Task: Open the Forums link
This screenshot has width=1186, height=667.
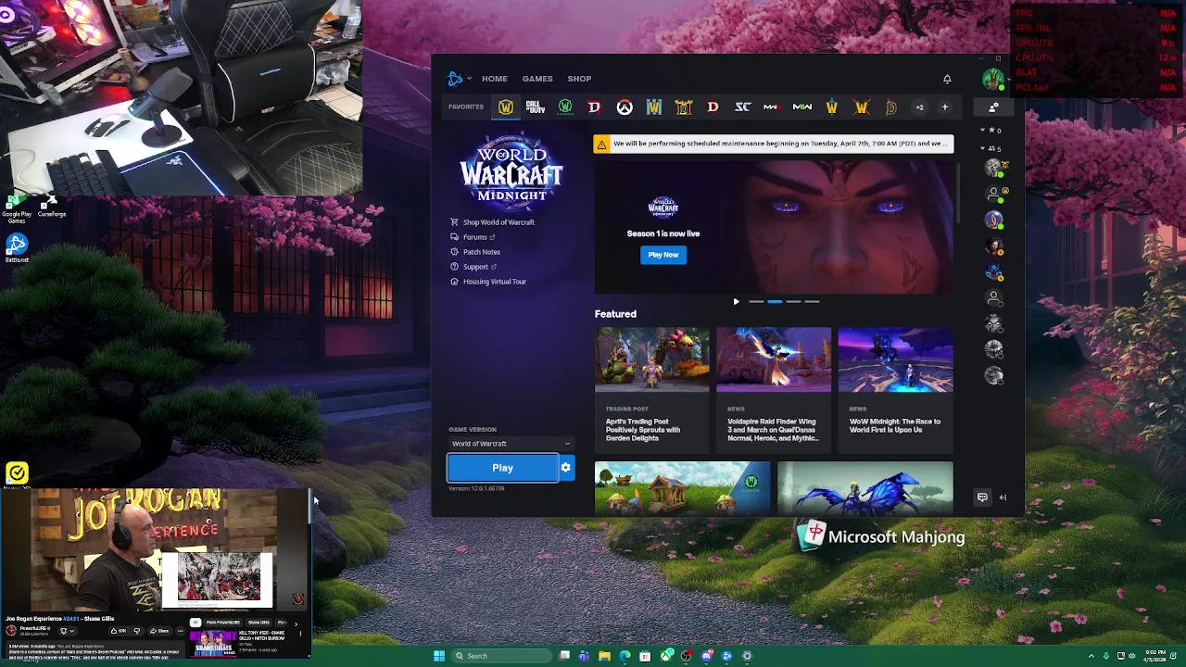Action: [x=473, y=237]
